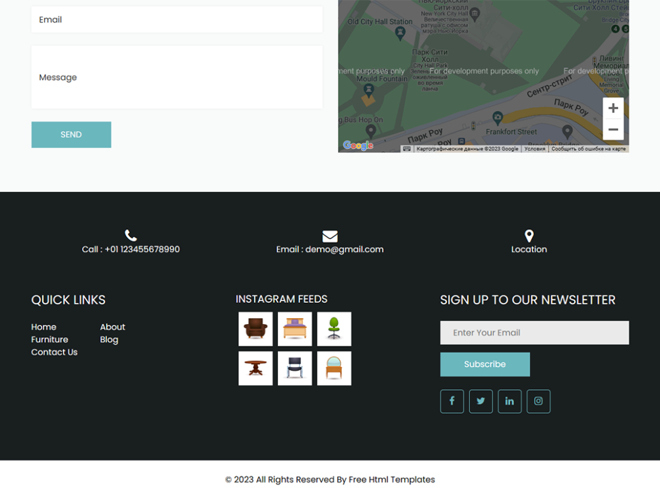Open the Home quick link

(x=44, y=327)
